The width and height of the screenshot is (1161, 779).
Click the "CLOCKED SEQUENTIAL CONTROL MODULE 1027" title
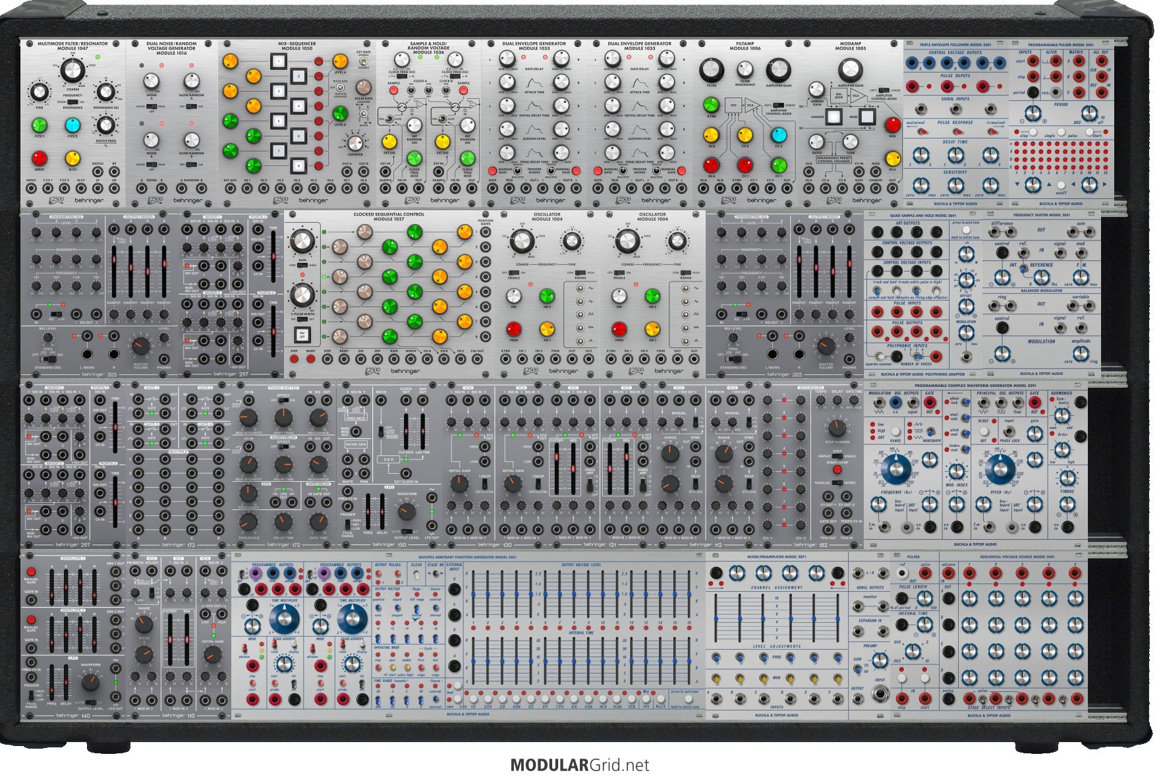(388, 216)
